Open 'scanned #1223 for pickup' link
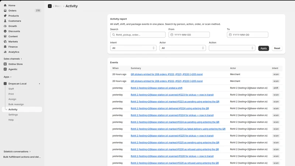295x166 pixels. pos(172,95)
